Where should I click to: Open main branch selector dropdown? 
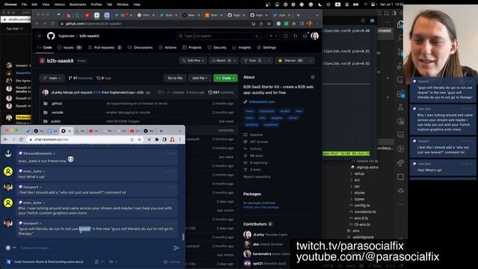point(52,78)
